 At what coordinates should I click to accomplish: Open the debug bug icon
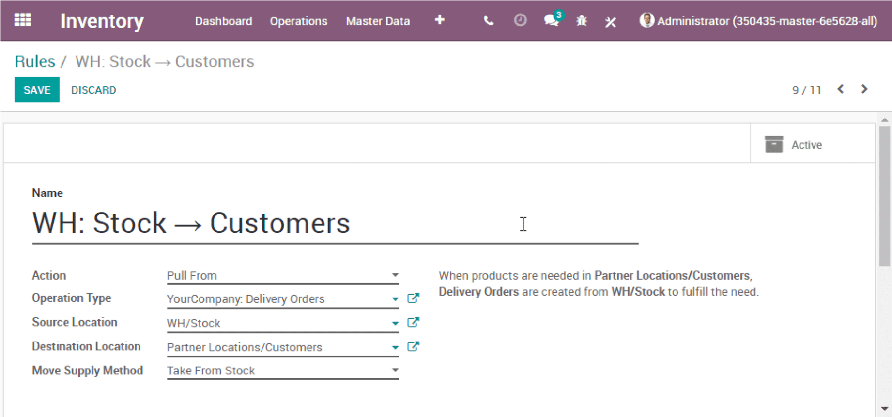582,21
